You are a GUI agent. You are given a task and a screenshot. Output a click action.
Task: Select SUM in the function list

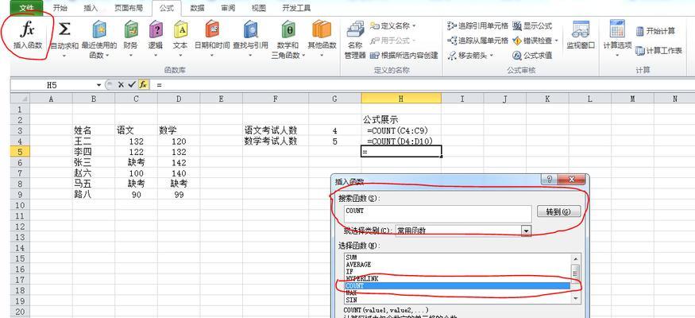[x=457, y=258]
